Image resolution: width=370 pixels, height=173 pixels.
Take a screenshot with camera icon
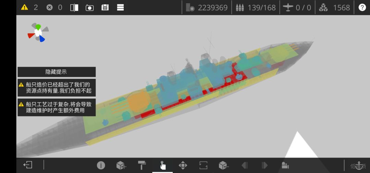click(89, 8)
